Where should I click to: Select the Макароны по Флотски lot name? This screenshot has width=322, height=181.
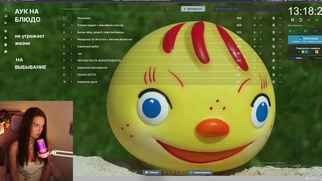(105, 39)
